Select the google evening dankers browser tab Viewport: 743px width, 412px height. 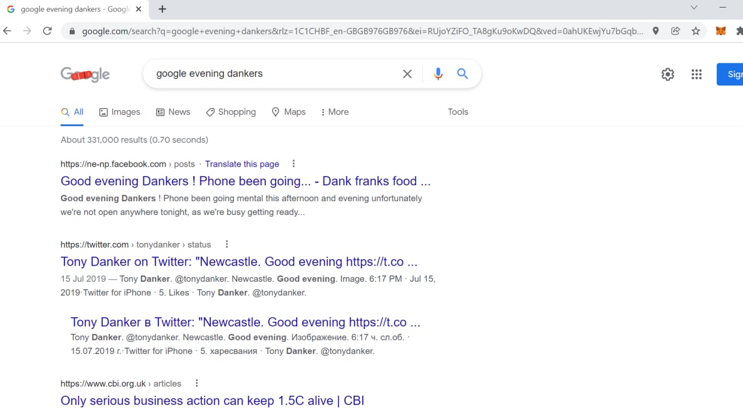[x=74, y=9]
